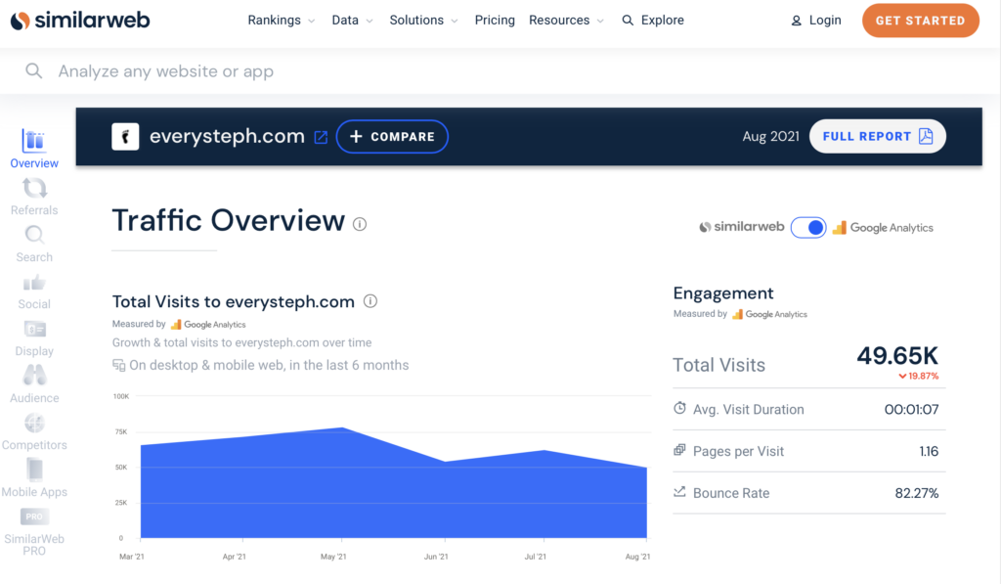The width and height of the screenshot is (1001, 584).
Task: Open everysteph.com via the external link icon
Action: pyautogui.click(x=320, y=136)
